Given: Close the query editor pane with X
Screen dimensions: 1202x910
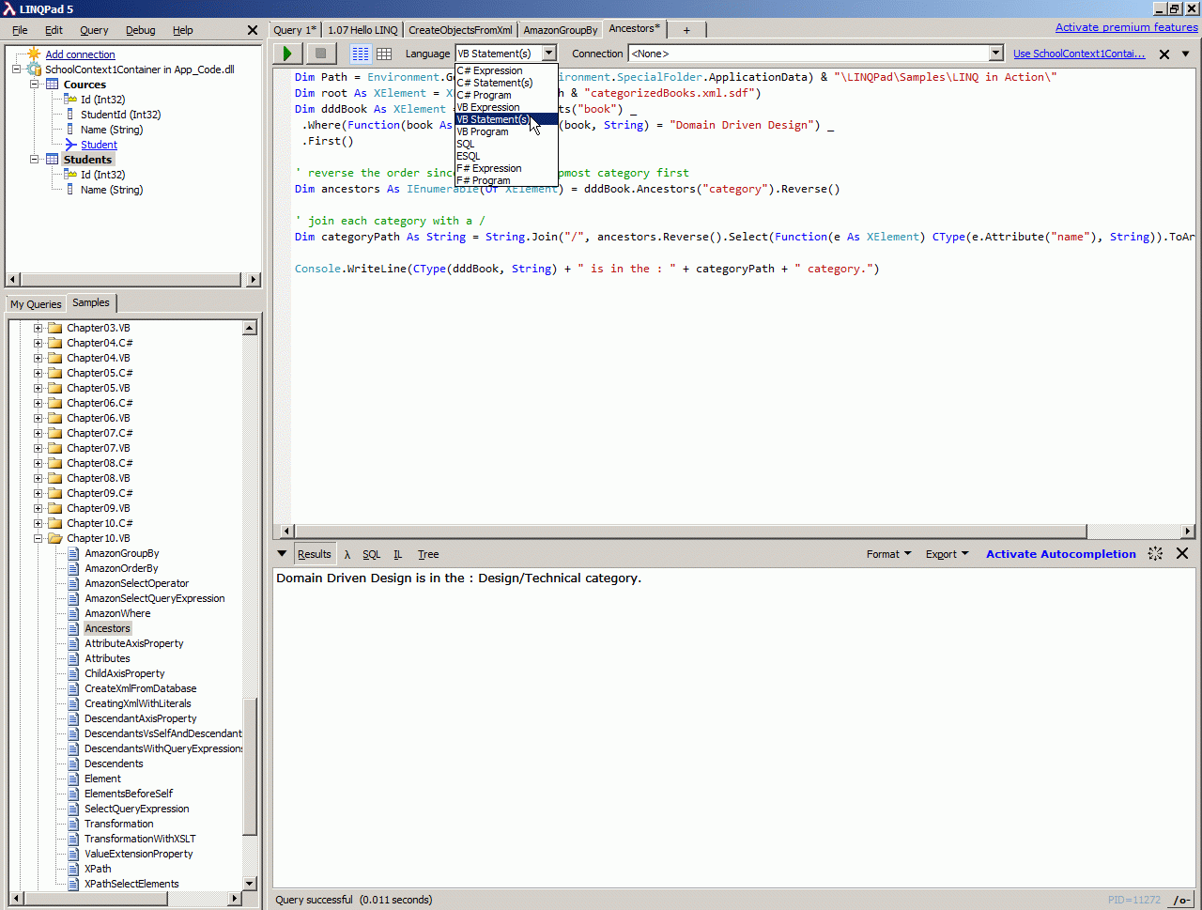Looking at the screenshot, I should 1164,54.
